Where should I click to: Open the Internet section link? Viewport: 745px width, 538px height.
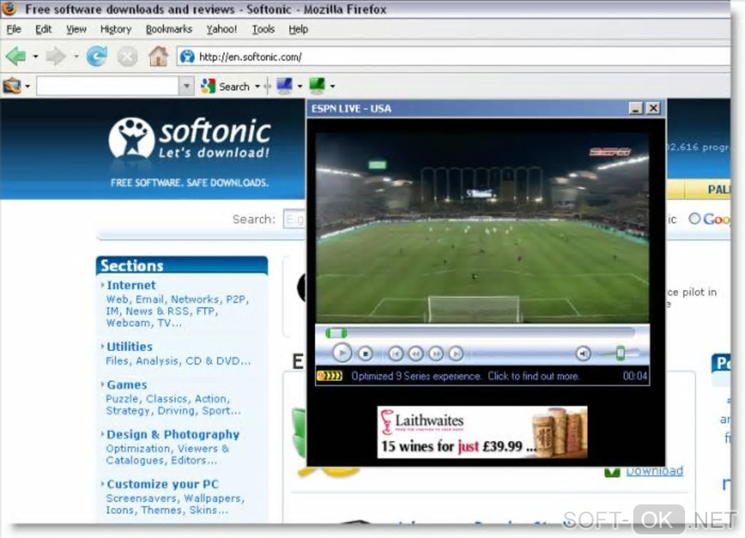click(x=131, y=285)
